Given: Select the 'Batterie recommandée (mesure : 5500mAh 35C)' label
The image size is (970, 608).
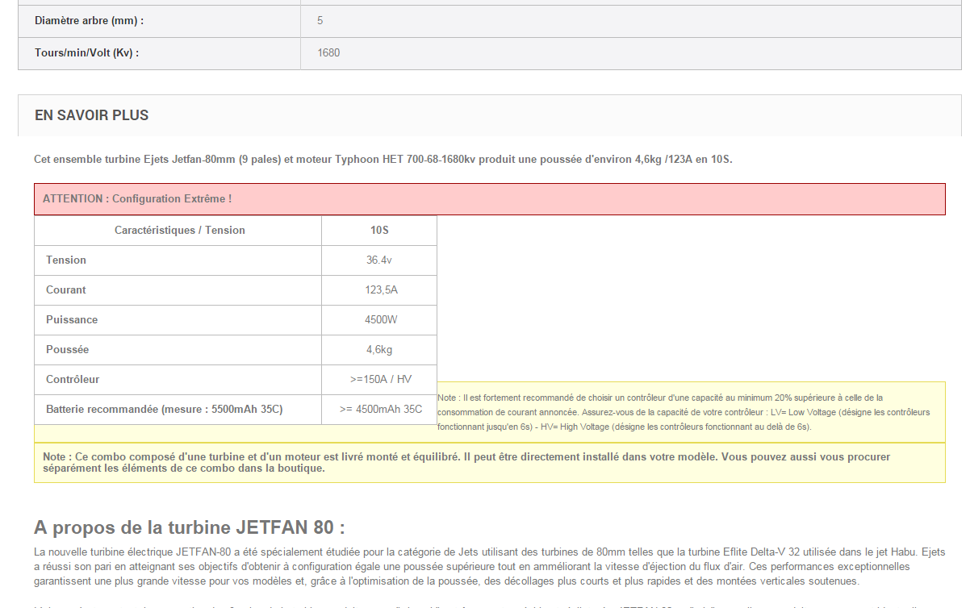Looking at the screenshot, I should click(x=165, y=409).
